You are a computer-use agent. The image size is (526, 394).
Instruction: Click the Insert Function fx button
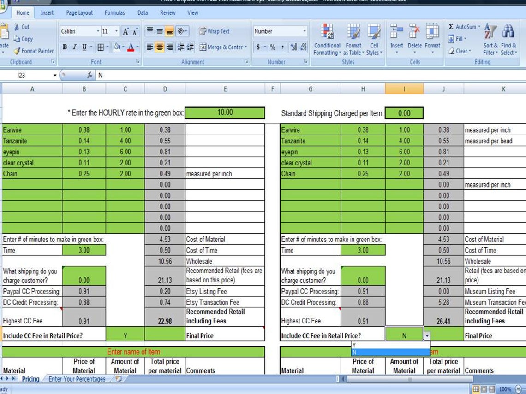90,76
